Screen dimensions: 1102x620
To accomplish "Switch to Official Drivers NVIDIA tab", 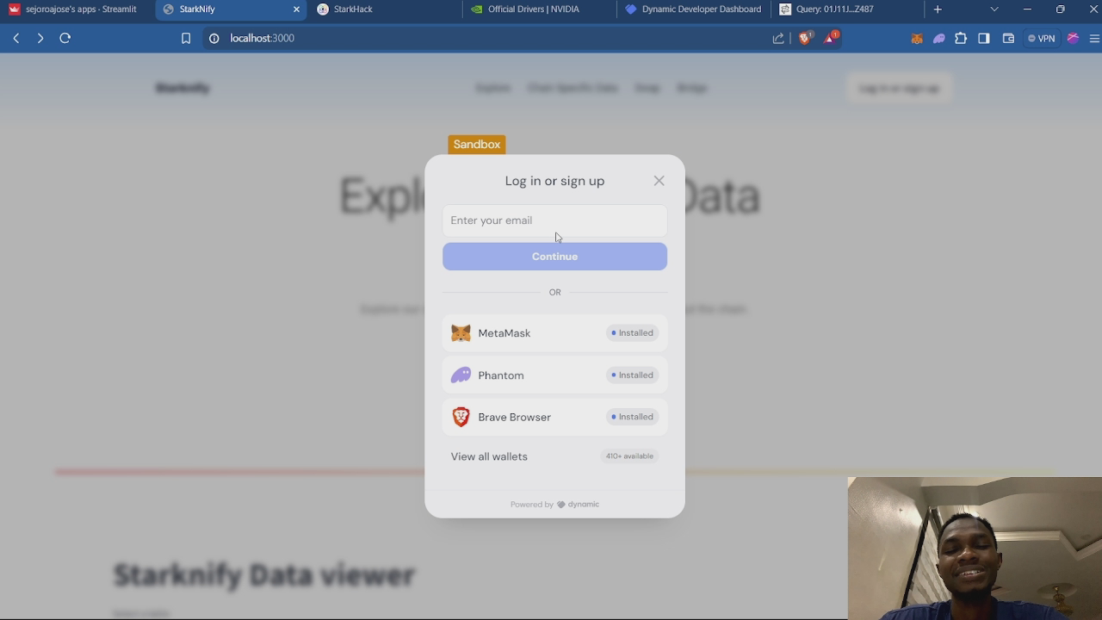I will click(538, 9).
